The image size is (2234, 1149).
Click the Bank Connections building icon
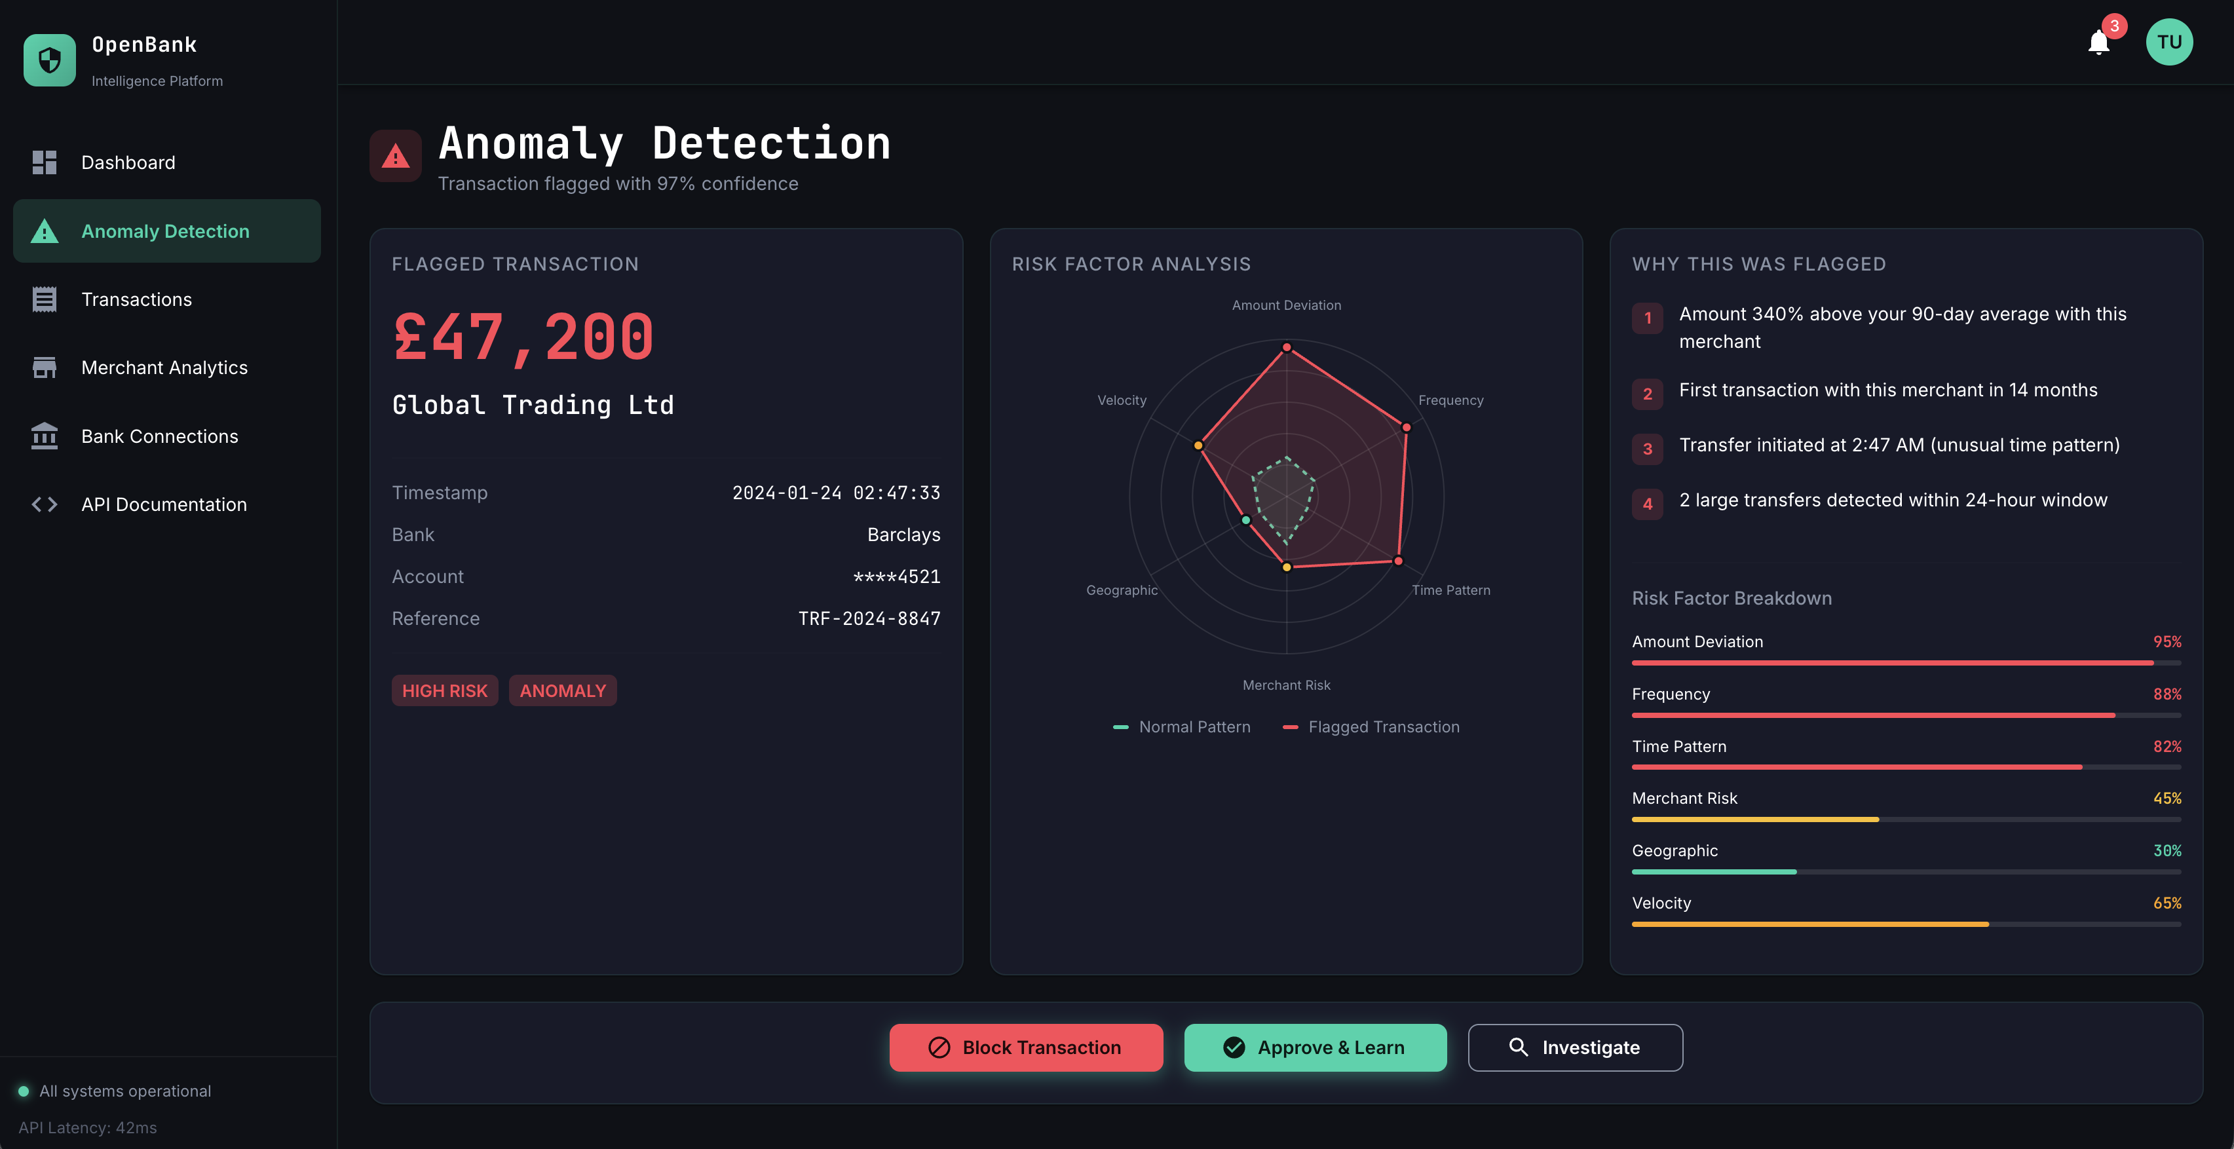coord(45,436)
